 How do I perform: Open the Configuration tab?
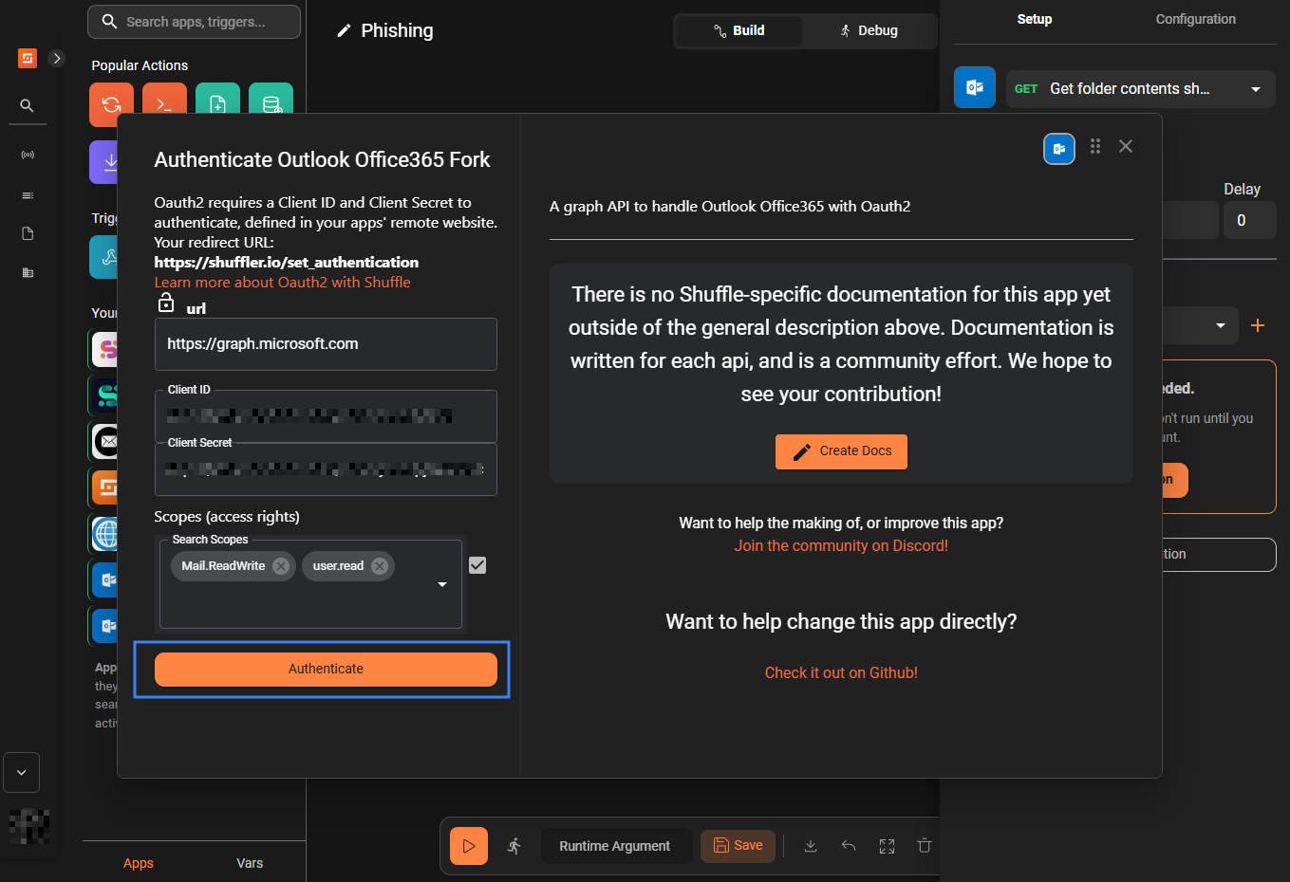(1195, 19)
